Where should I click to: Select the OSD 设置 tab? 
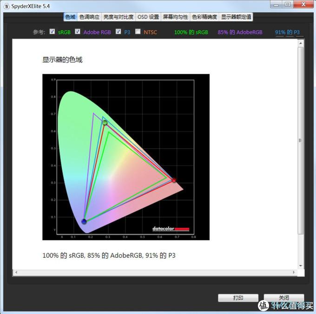coord(148,17)
